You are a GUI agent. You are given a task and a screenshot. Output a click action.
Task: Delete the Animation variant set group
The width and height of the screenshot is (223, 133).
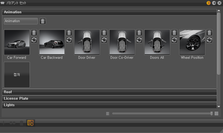point(43,21)
